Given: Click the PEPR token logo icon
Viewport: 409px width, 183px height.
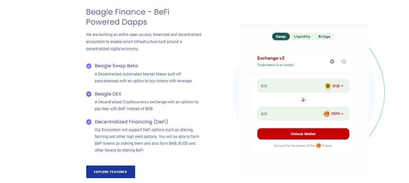Looking at the screenshot, I should pos(326,114).
